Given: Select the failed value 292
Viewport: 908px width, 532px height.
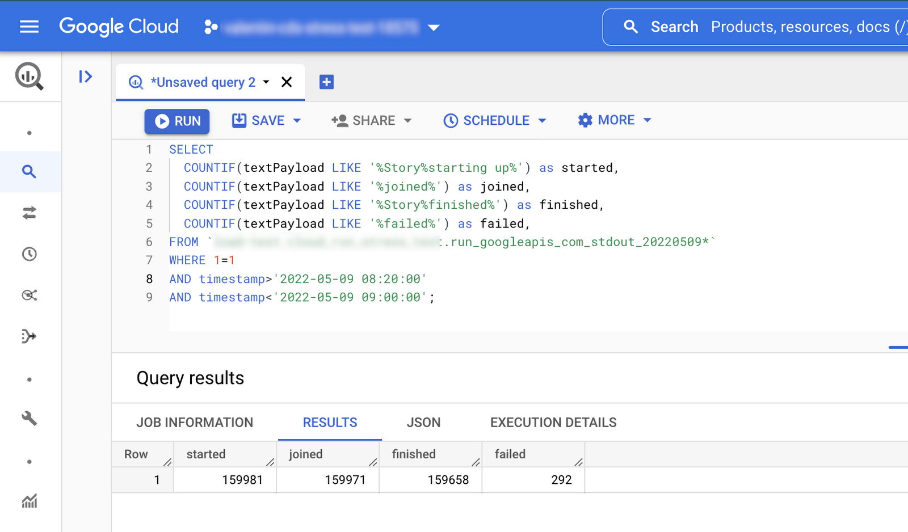Looking at the screenshot, I should tap(561, 480).
